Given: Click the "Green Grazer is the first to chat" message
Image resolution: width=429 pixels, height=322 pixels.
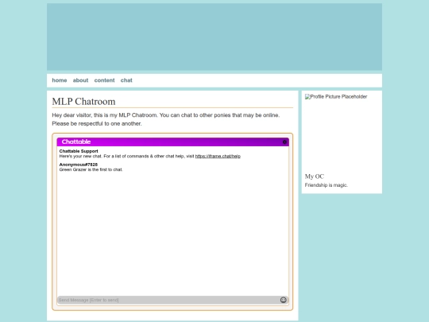Looking at the screenshot, I should 91,170.
